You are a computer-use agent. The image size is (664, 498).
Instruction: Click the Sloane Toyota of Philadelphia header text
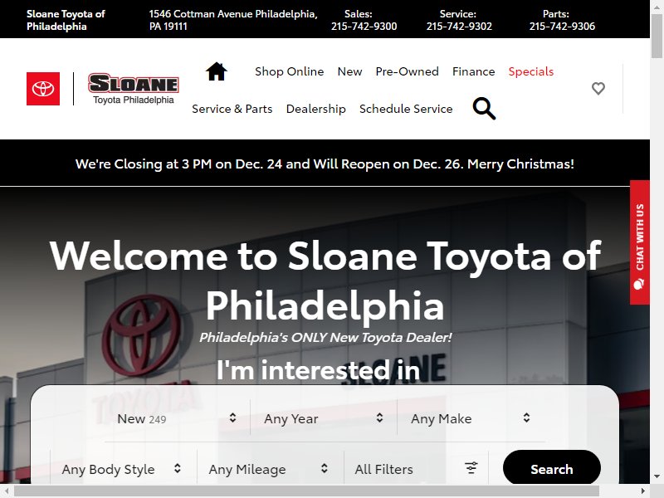pyautogui.click(x=66, y=20)
